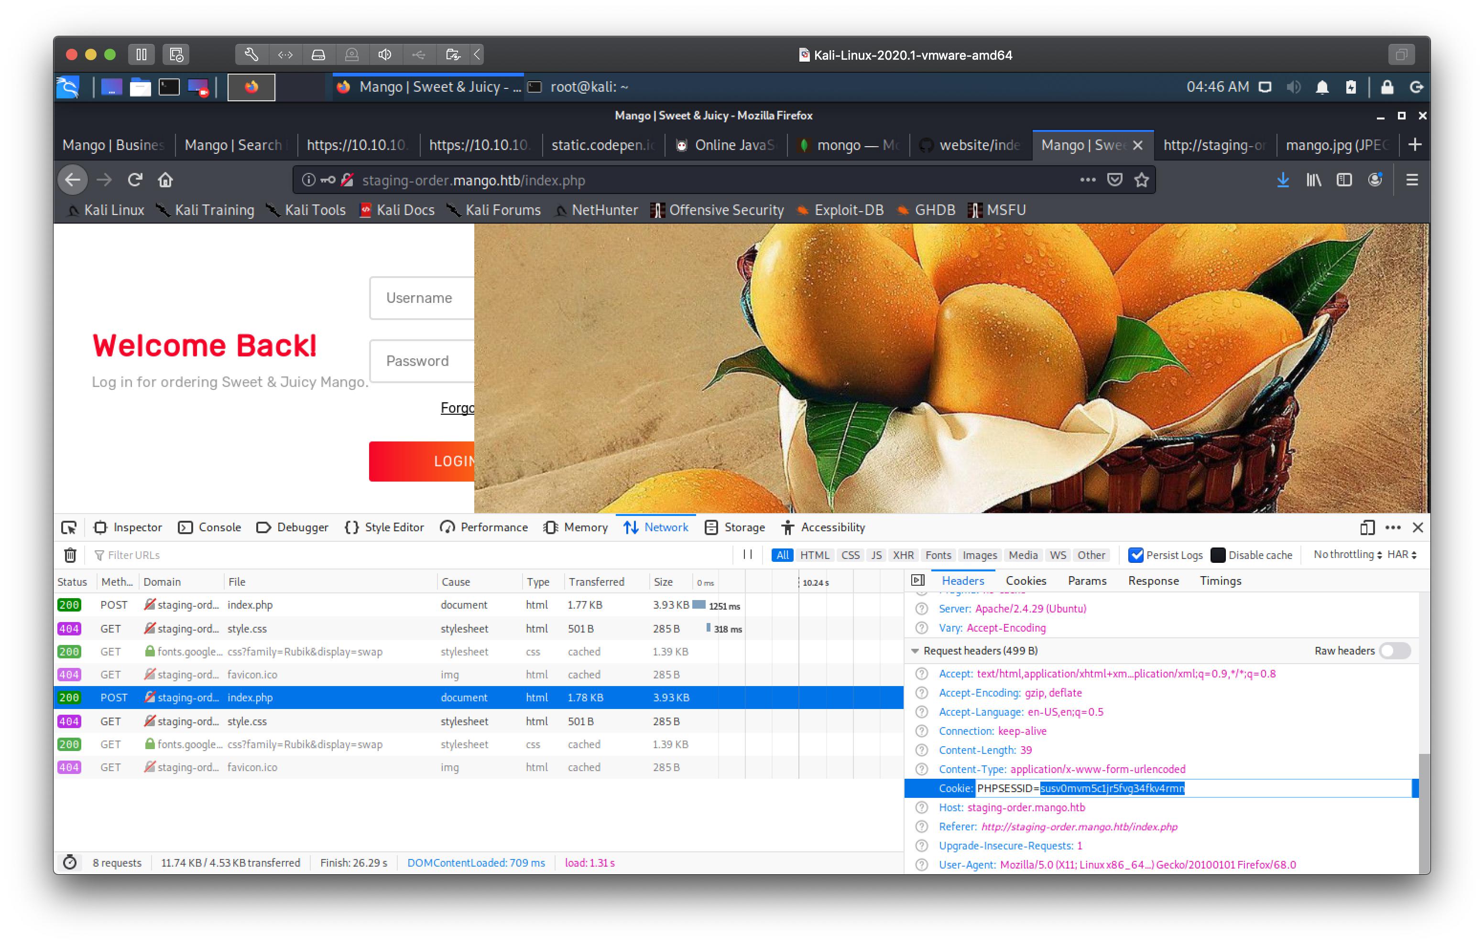Activate the element picker icon in devtools
Viewport: 1484px width, 945px height.
(x=69, y=527)
